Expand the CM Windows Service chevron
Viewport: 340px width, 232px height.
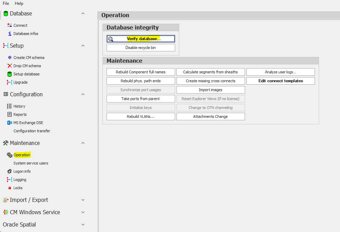pos(83,212)
